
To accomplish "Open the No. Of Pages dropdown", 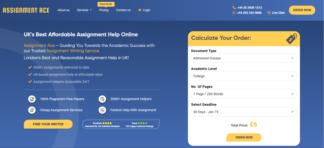I will click(244, 94).
